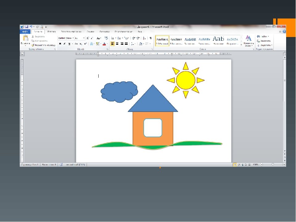Expand the Find (Найти) dropdown arrow
This screenshot has width=296, height=222.
[268, 36]
